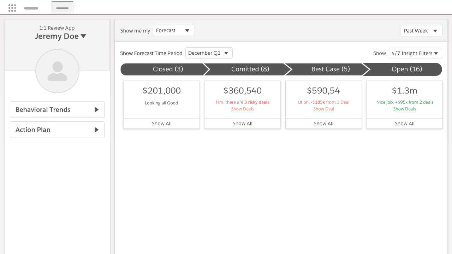452x254 pixels.
Task: Click Show All under the $201,000 card
Action: point(161,123)
